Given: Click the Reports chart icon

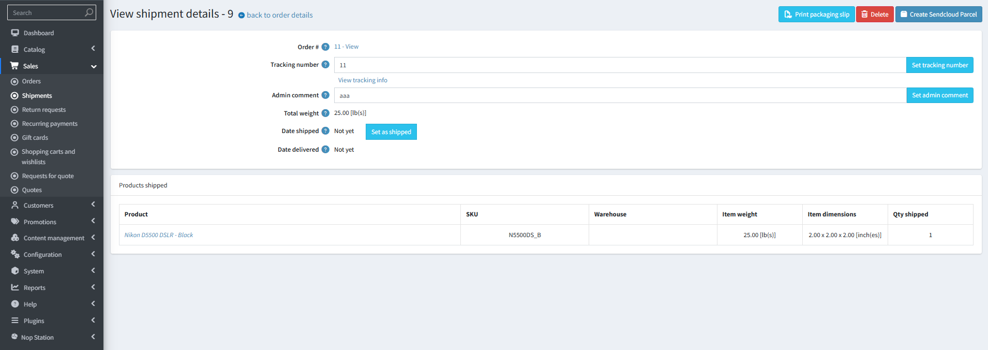Looking at the screenshot, I should (15, 287).
